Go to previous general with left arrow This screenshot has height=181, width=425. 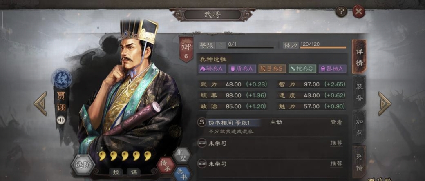40,104
